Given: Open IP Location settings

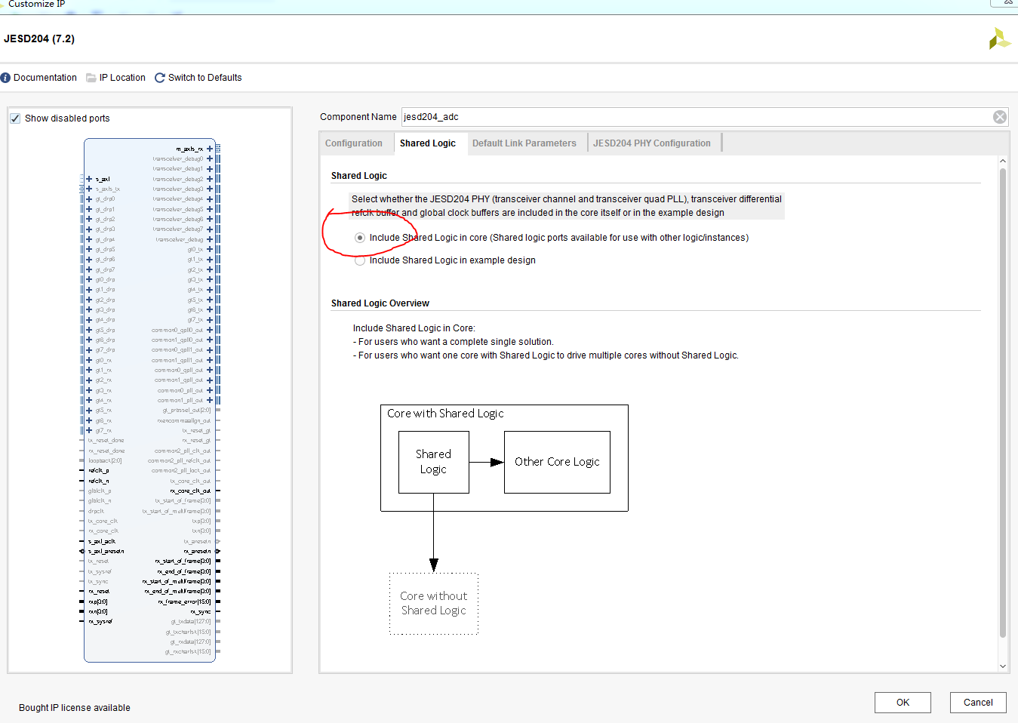Looking at the screenshot, I should (x=122, y=78).
